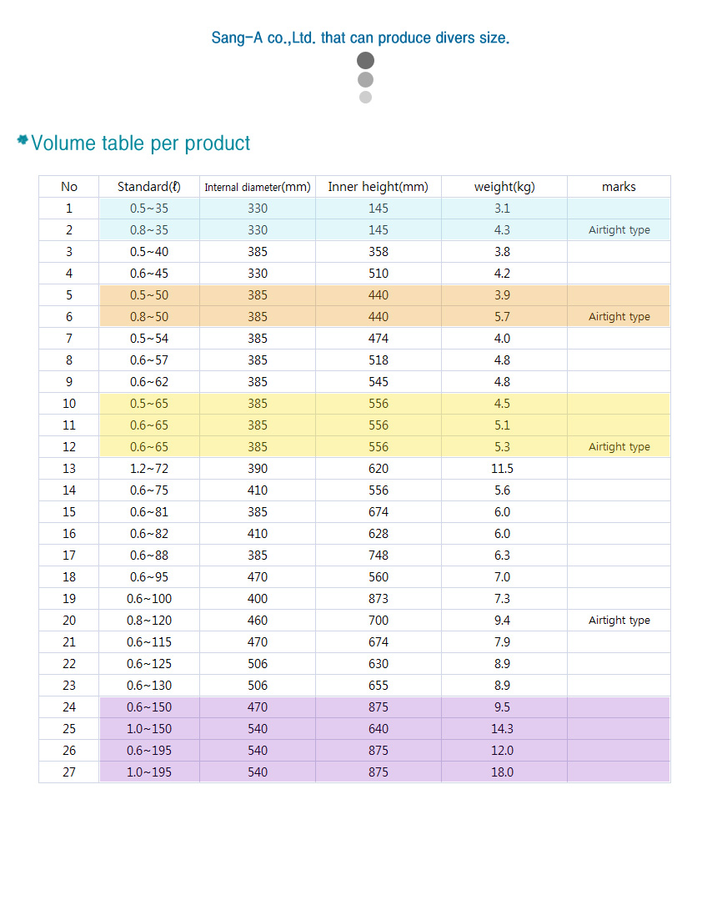Click the 'Volume table per product' heading
This screenshot has height=900, width=717.
tap(141, 143)
